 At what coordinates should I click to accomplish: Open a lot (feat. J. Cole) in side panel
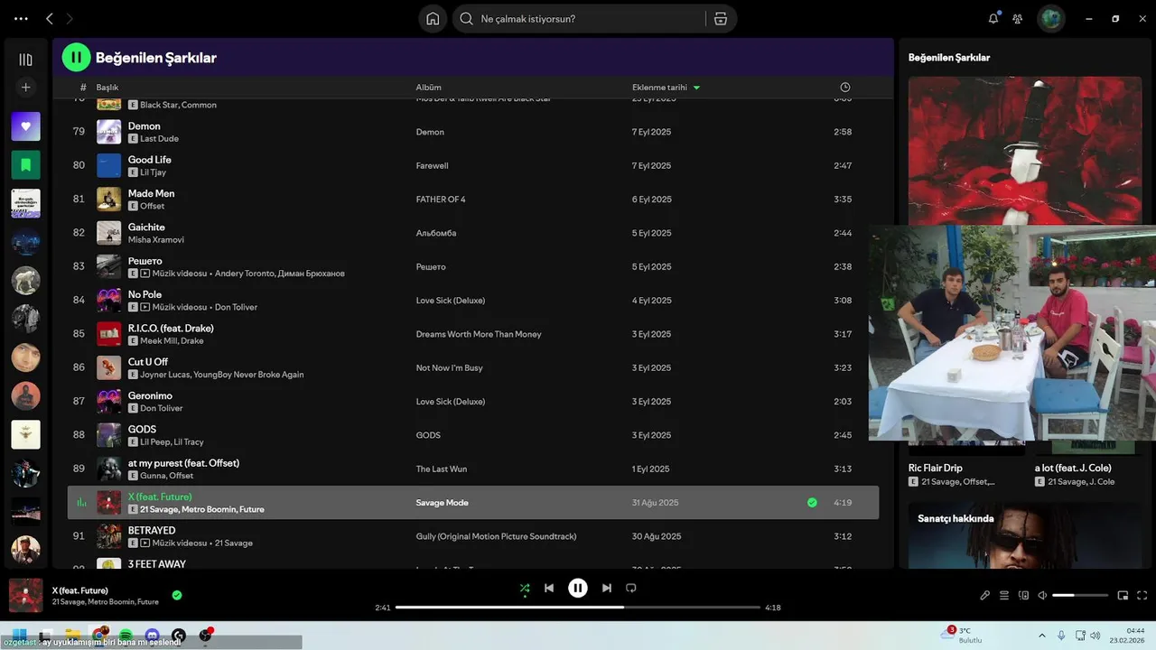1073,468
